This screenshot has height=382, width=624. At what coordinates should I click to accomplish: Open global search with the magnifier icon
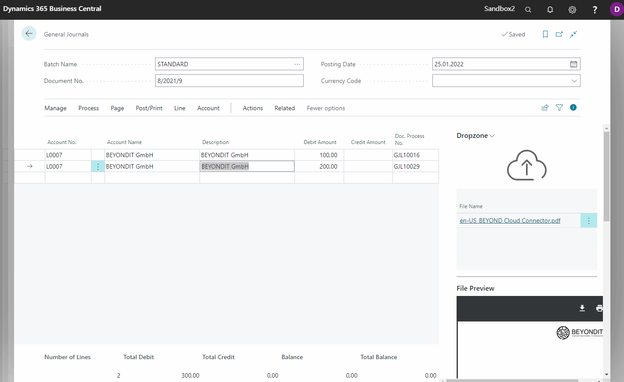(528, 9)
